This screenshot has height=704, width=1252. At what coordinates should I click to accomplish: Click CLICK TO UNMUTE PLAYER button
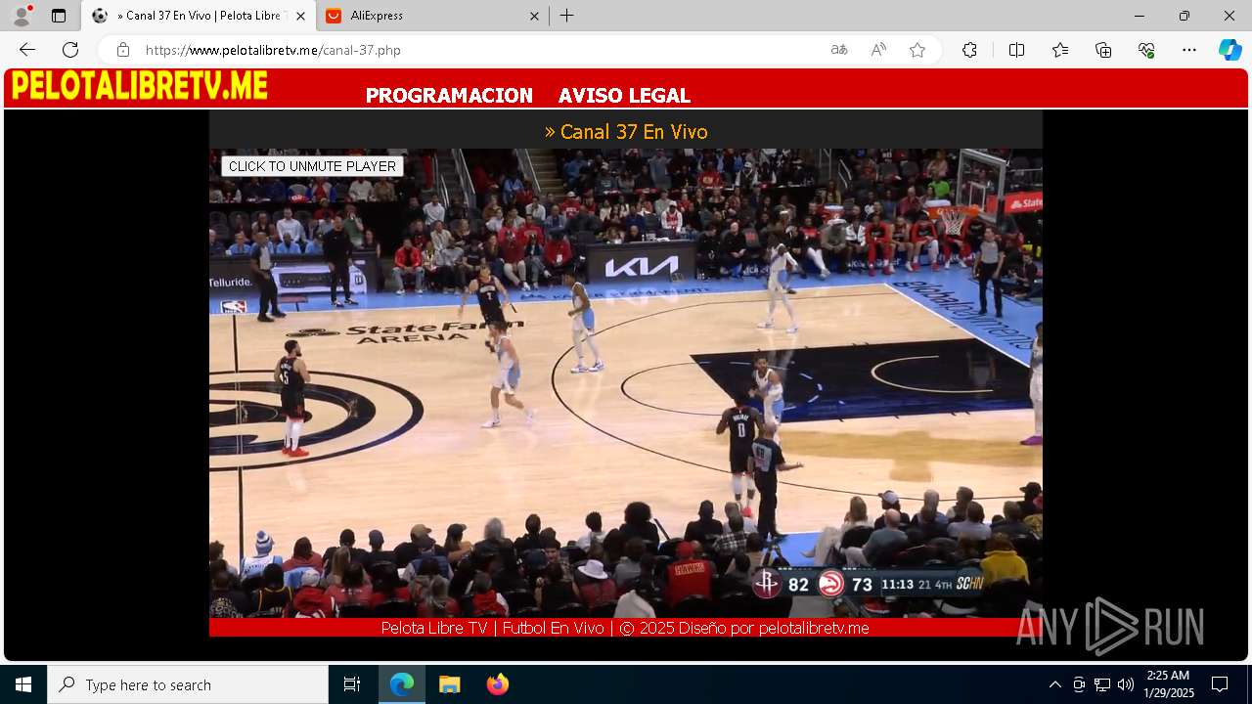coord(312,166)
